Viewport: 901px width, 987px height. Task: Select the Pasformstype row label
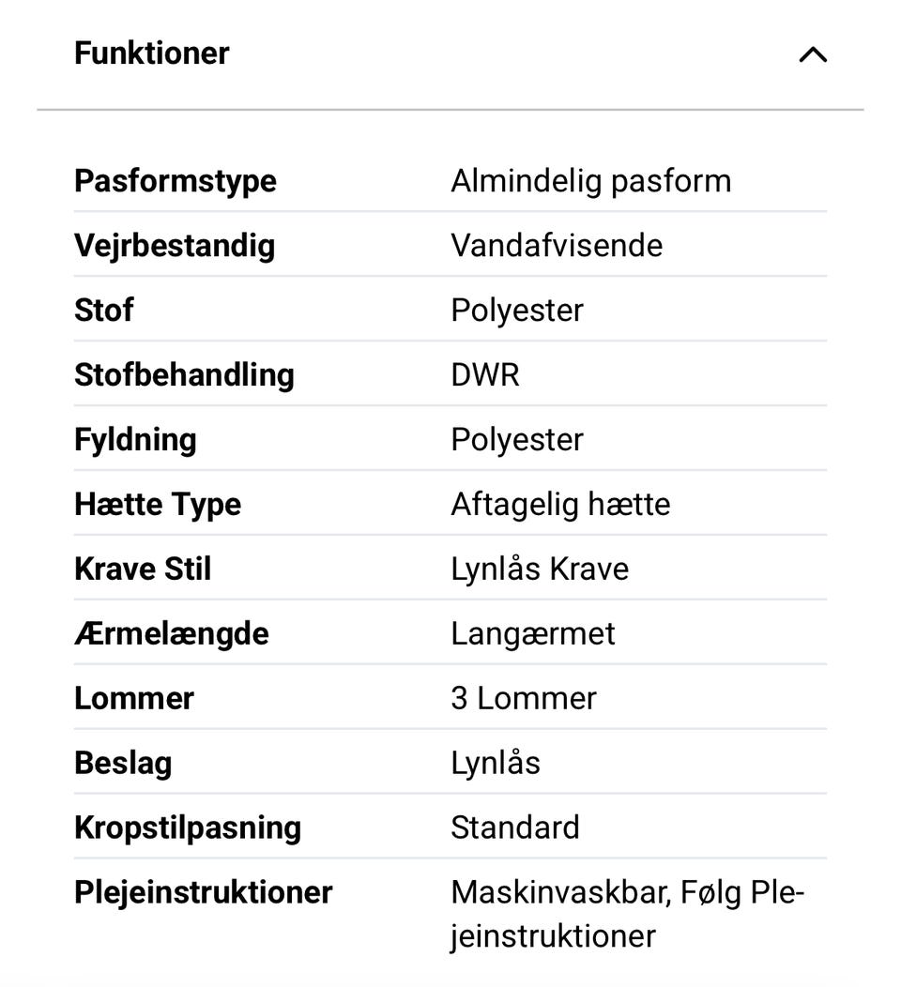click(x=176, y=180)
